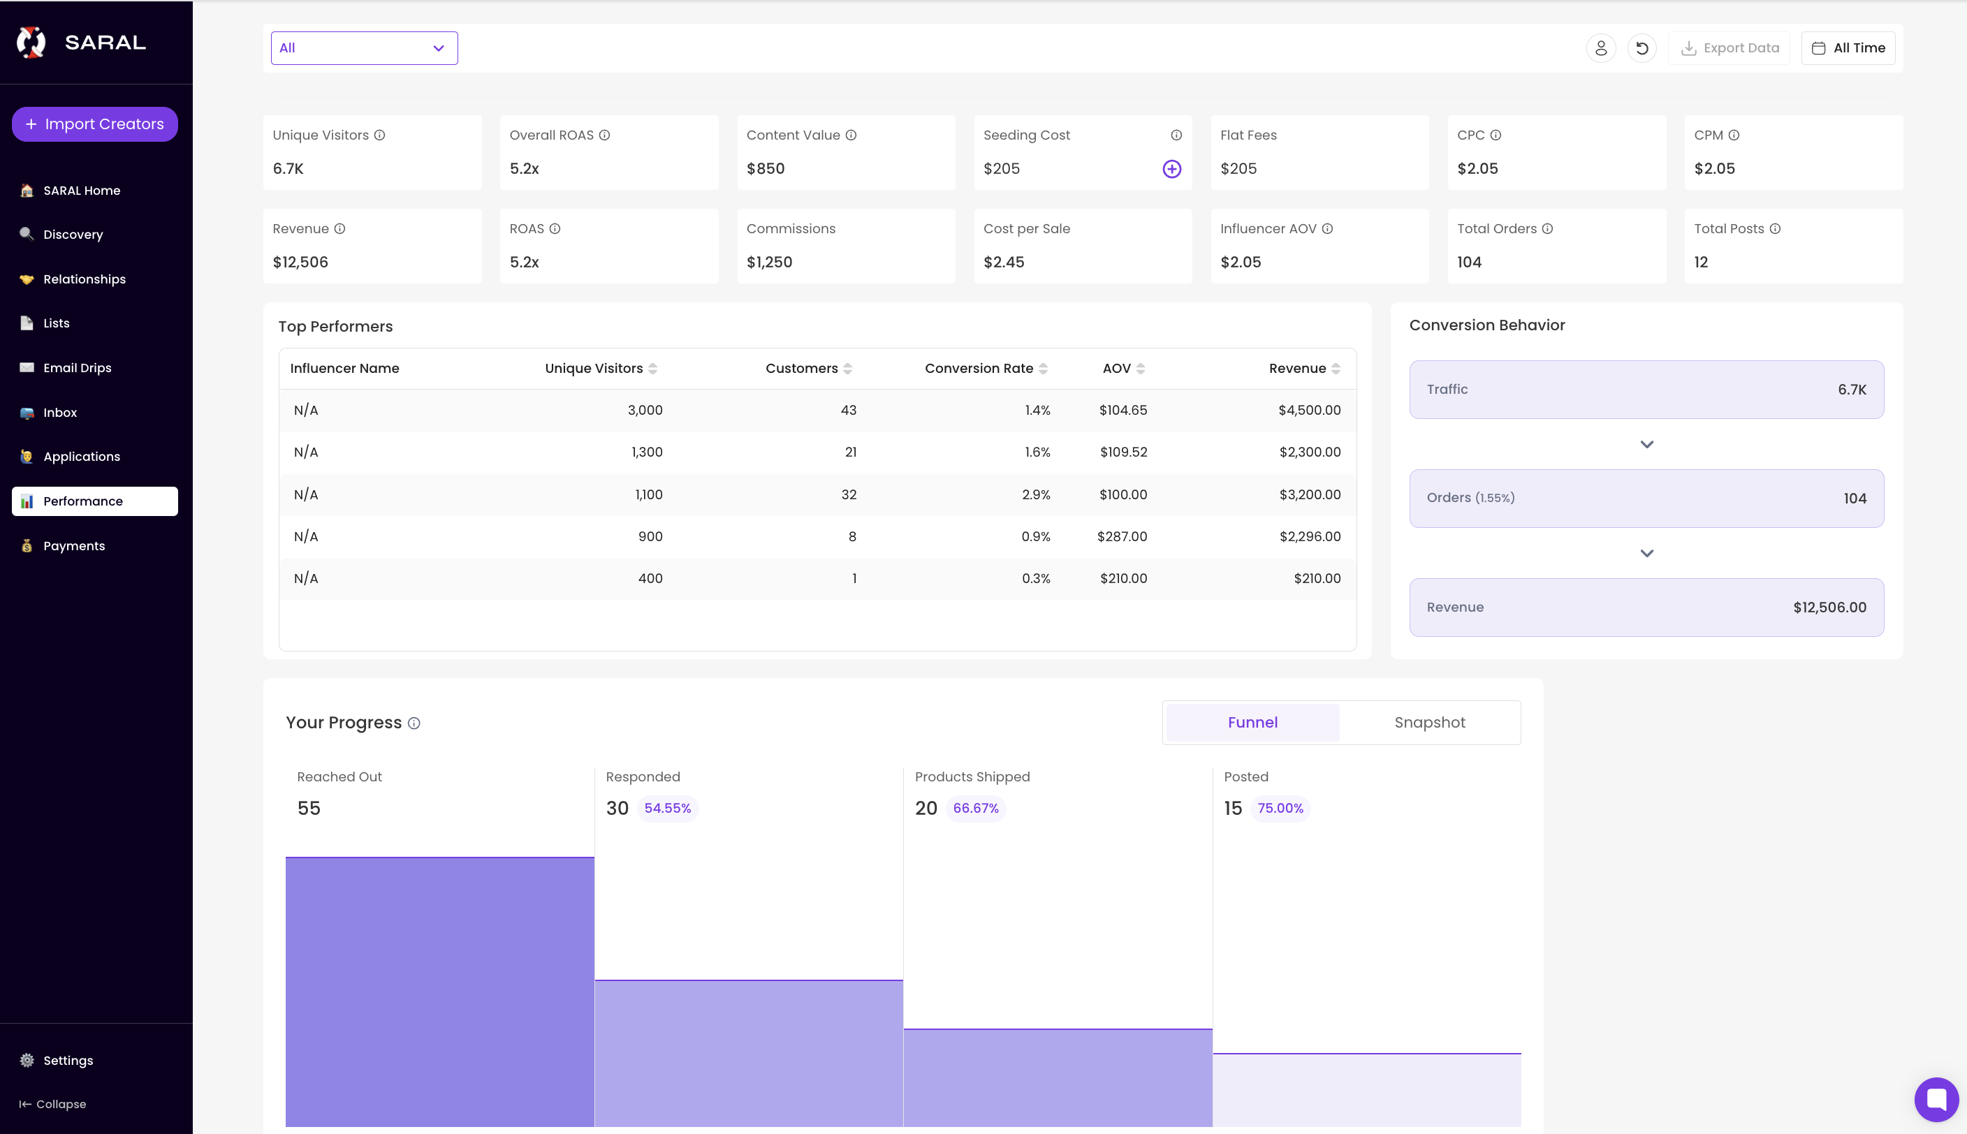Viewport: 1967px width, 1134px height.
Task: Click the Seeding Cost plus icon
Action: click(1171, 168)
